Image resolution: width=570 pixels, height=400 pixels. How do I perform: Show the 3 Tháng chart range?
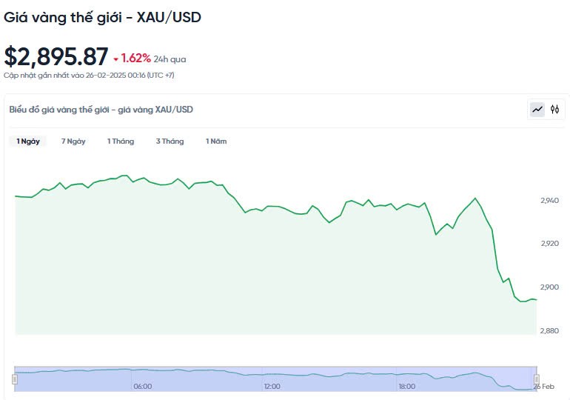pyautogui.click(x=170, y=141)
